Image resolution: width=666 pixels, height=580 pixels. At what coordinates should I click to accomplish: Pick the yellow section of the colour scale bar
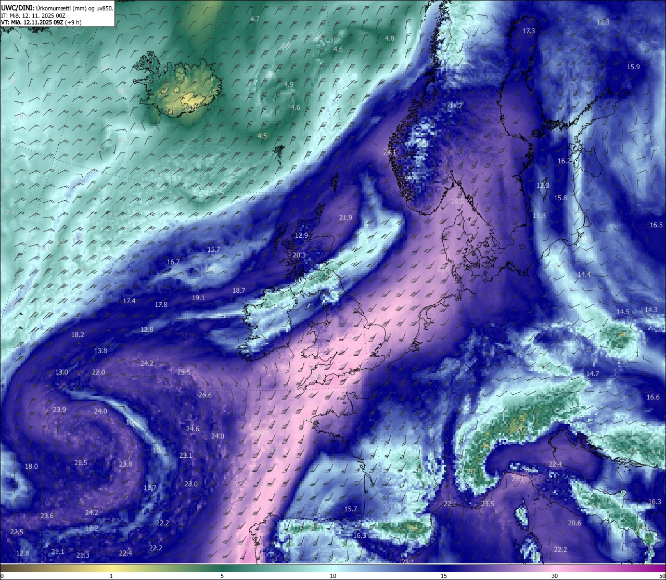click(x=112, y=568)
